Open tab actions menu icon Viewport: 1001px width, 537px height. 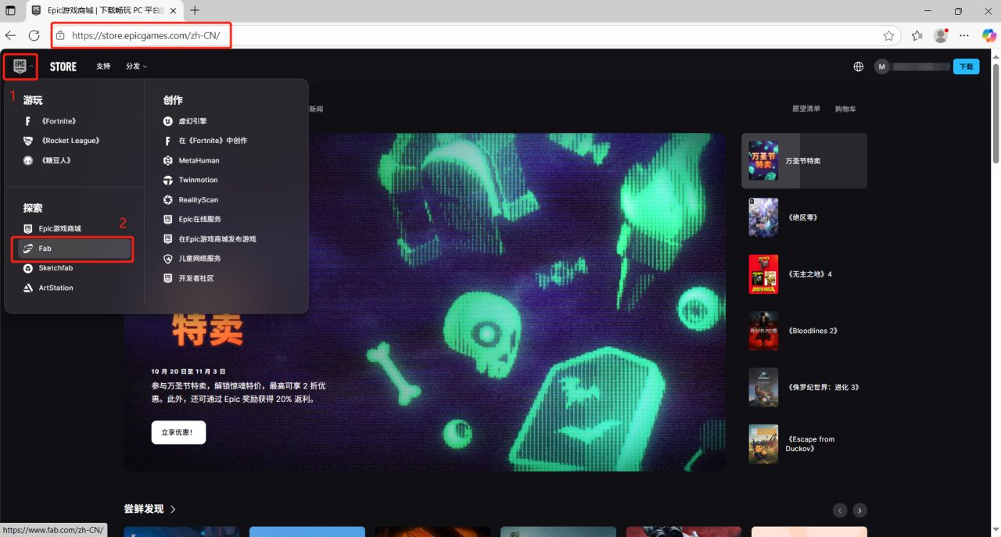[10, 11]
